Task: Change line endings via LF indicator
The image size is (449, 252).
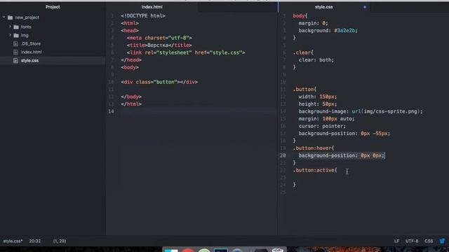Action: pyautogui.click(x=396, y=241)
